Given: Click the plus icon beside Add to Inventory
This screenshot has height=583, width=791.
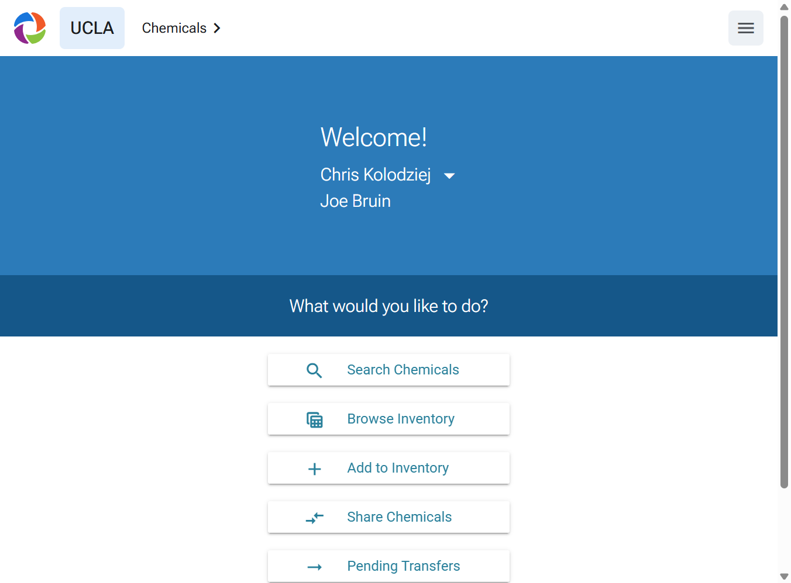Looking at the screenshot, I should (x=315, y=469).
